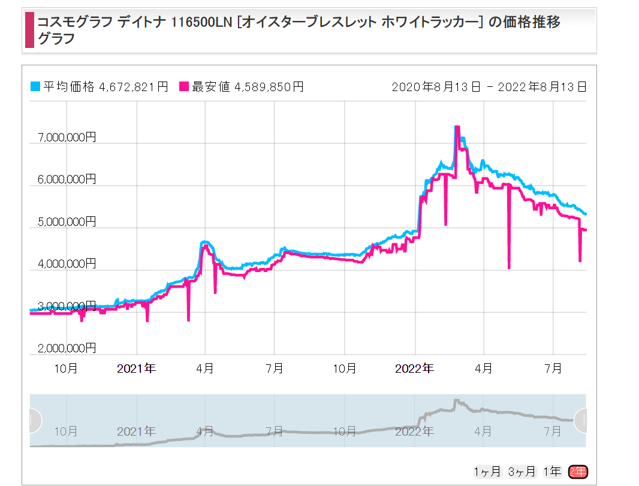Click the 2022年 label on main x-axis

(x=414, y=369)
